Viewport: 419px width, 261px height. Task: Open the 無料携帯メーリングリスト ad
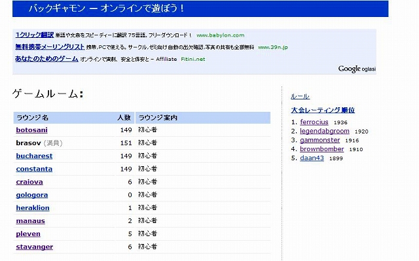click(50, 46)
